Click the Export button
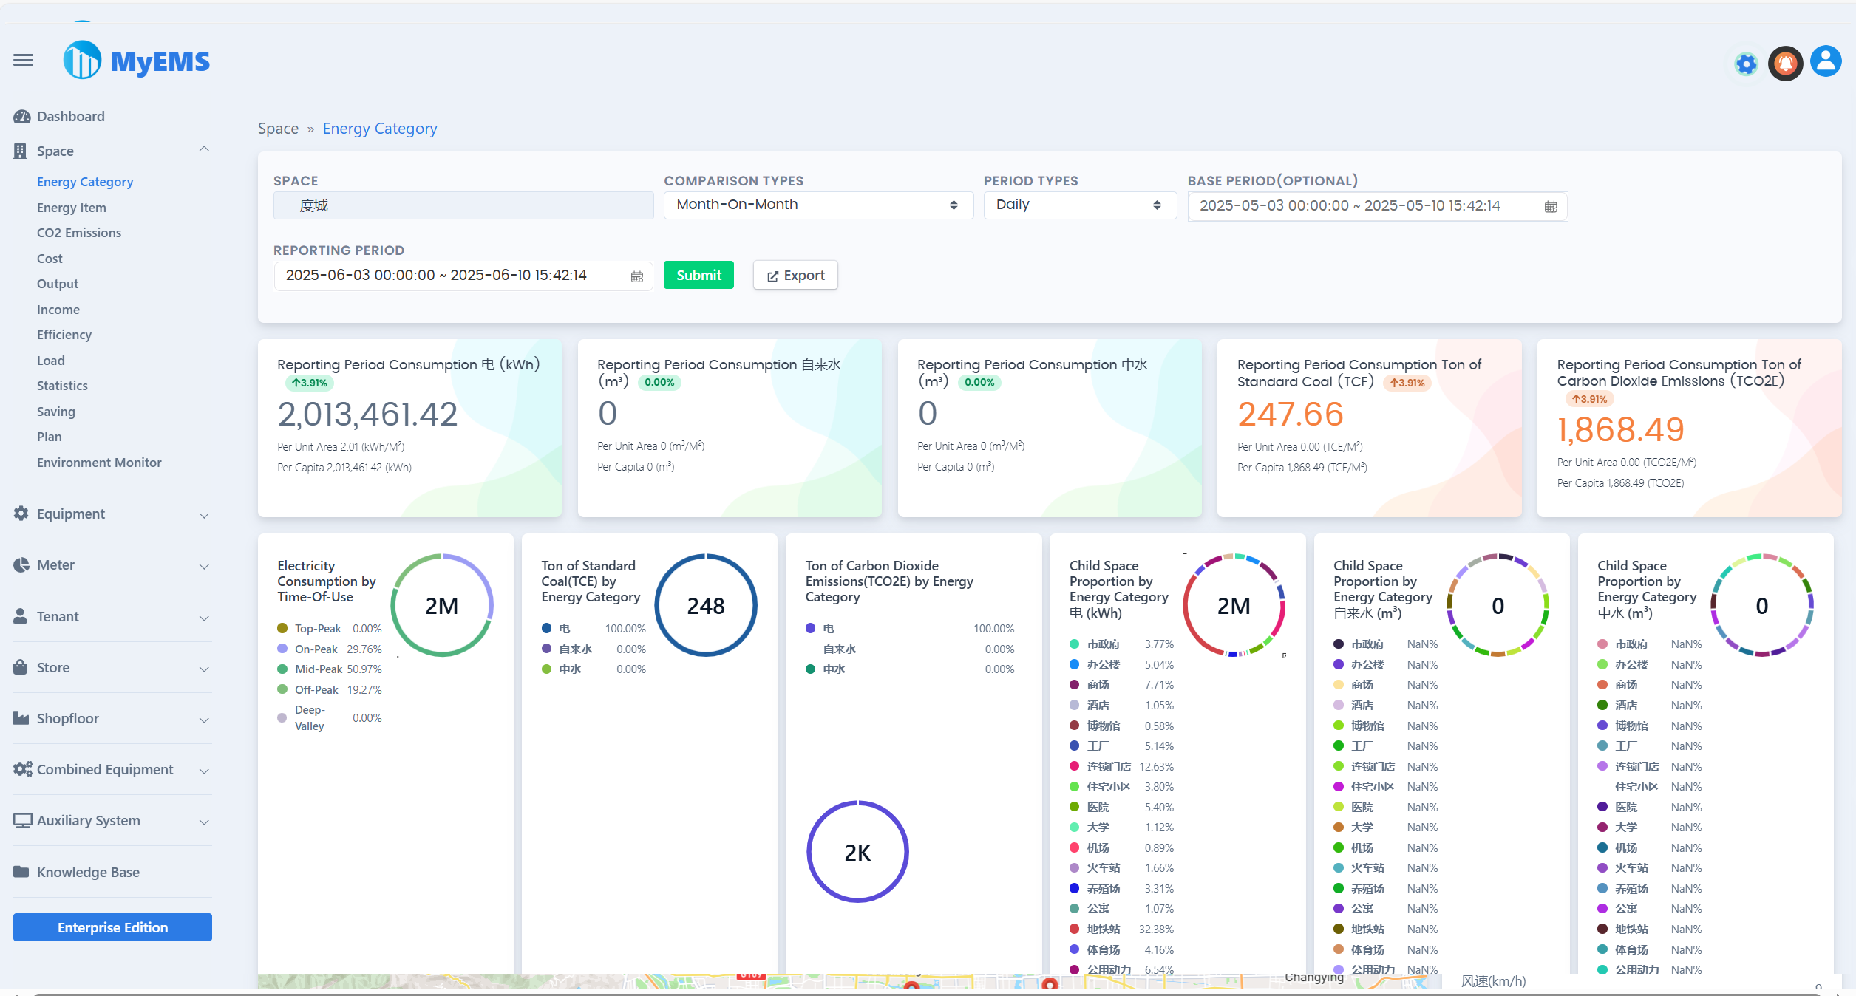 coord(795,276)
